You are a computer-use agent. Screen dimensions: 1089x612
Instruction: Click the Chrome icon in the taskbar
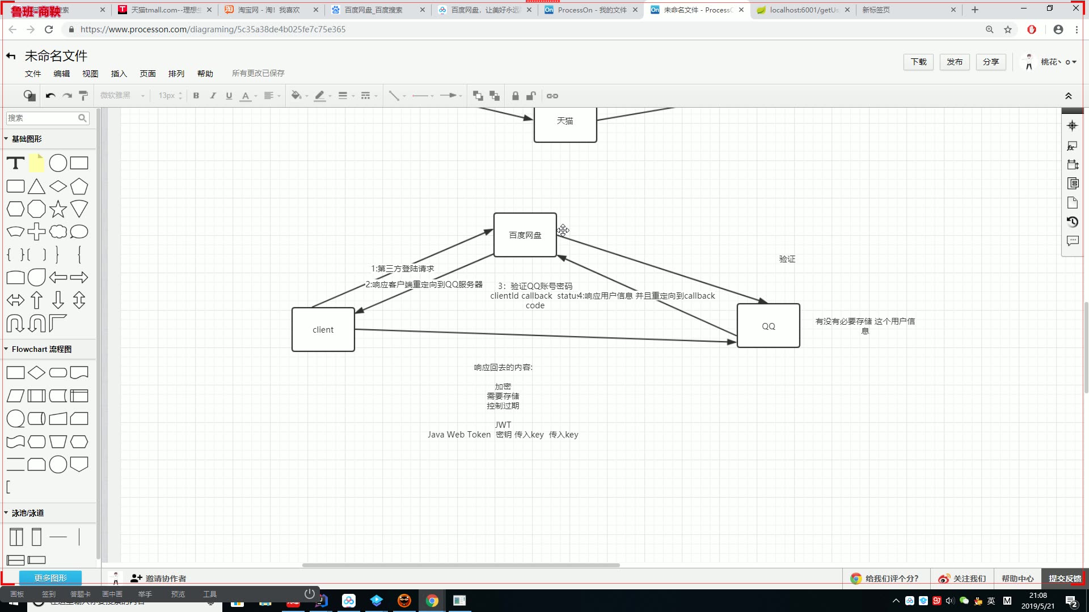tap(432, 601)
